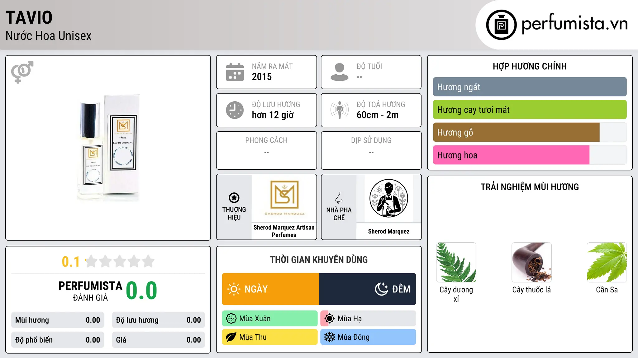The height and width of the screenshot is (358, 638).
Task: Click the calendar icon beside Năm ra mắt
Action: 235,72
